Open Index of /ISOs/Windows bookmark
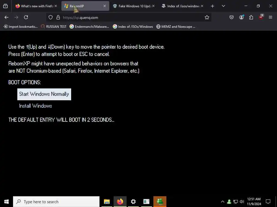This screenshot has width=277, height=207. coord(133,27)
